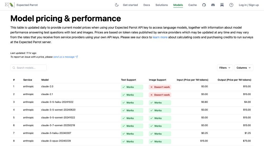Open the help question mark icon

[x=231, y=5]
